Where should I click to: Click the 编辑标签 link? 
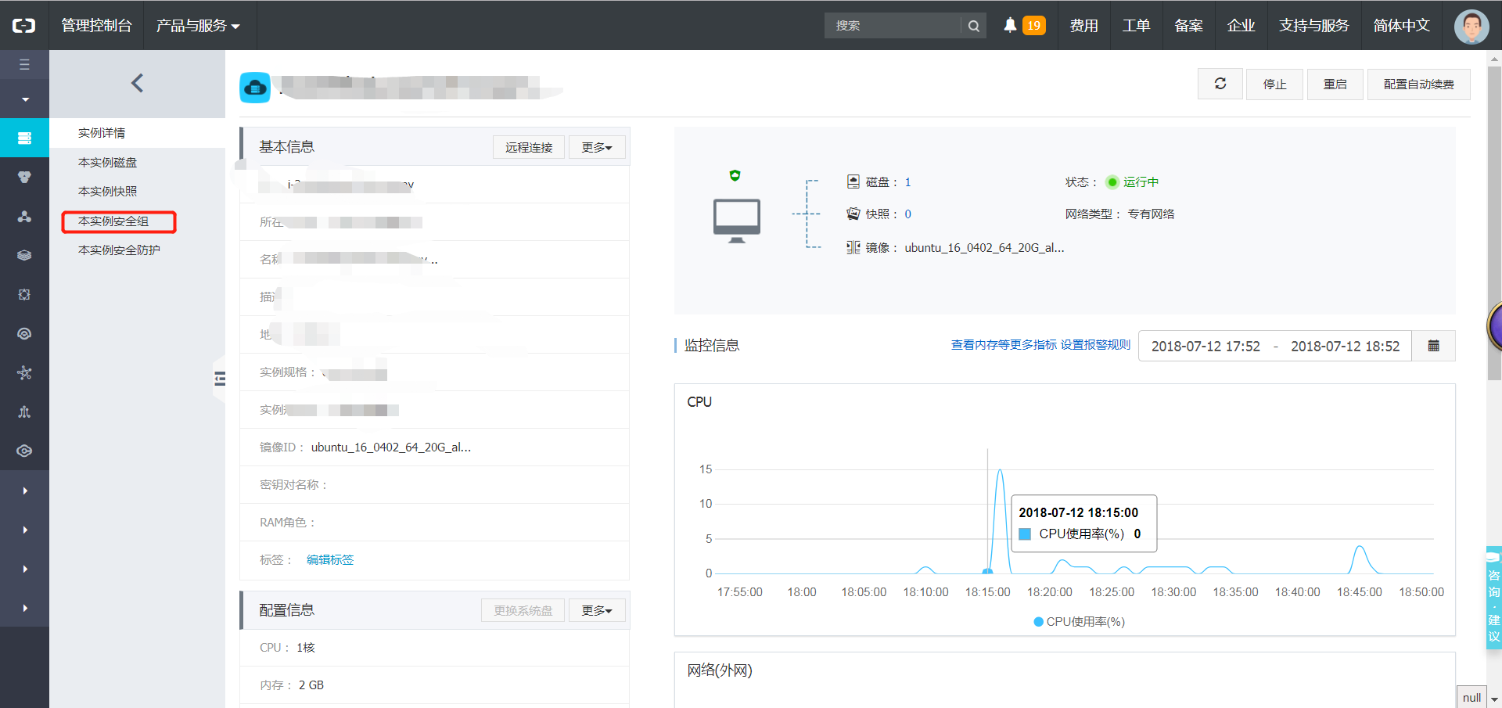tap(329, 559)
